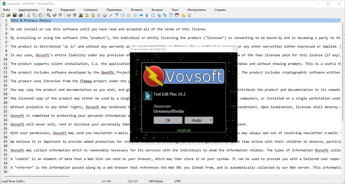The image size is (345, 184).
Task: Click the blue funnel filter icon
Action: pyautogui.click(x=117, y=15)
